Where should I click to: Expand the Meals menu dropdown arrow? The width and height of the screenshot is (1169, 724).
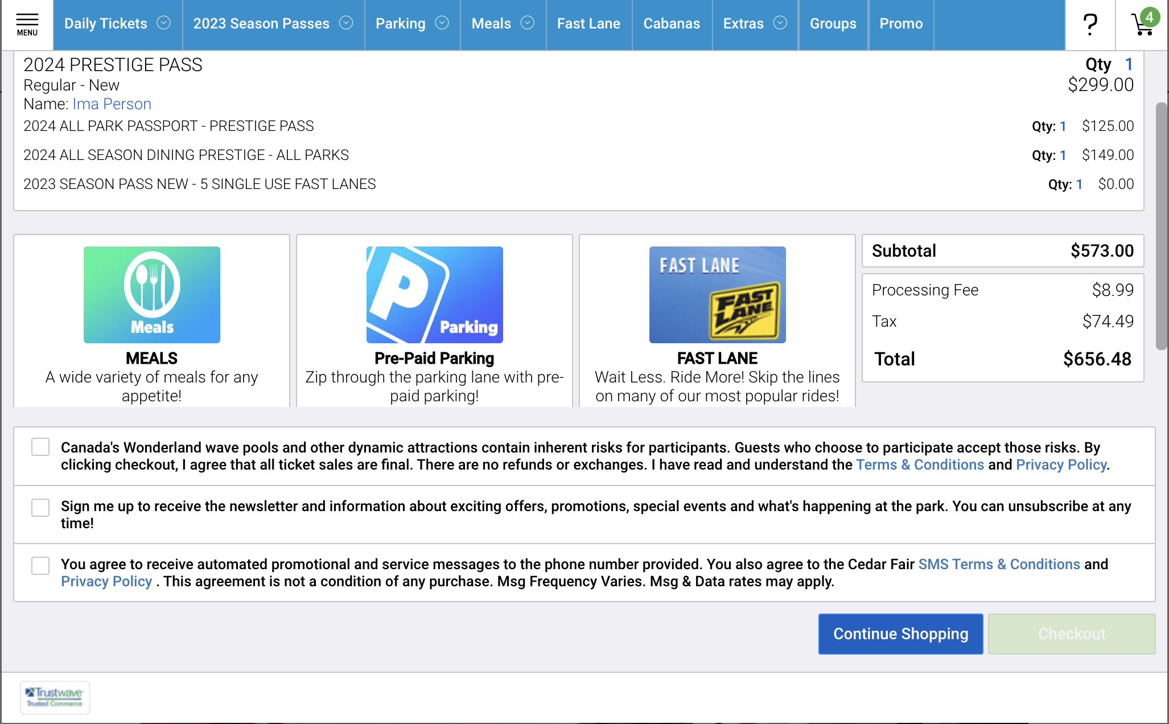pos(528,23)
